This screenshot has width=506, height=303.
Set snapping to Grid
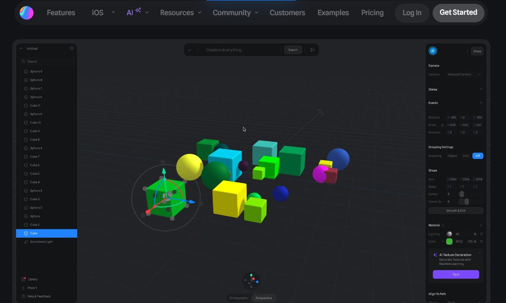click(466, 156)
